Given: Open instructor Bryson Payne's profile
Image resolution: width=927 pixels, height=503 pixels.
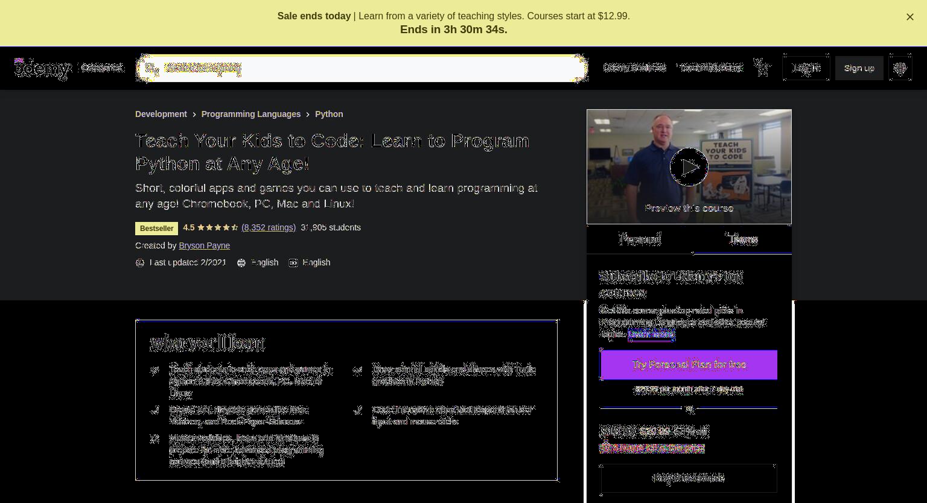Looking at the screenshot, I should coord(204,245).
